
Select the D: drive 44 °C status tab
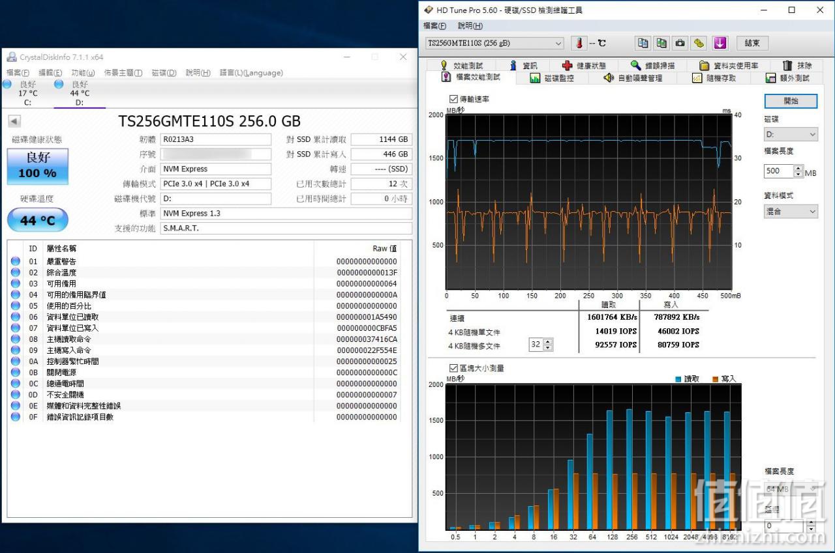click(79, 93)
